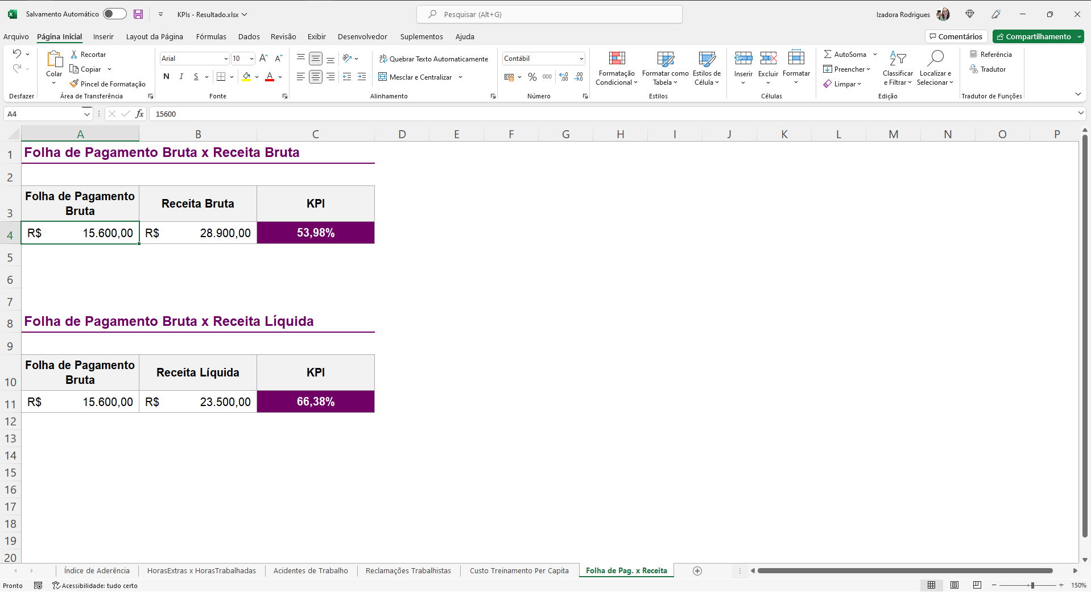1091x592 pixels.
Task: Open the Fórmulas ribbon tab
Action: 211,36
